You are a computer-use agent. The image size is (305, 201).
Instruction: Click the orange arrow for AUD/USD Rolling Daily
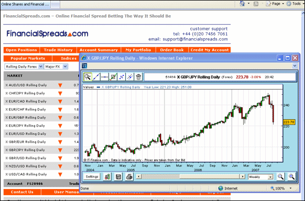(x=60, y=85)
